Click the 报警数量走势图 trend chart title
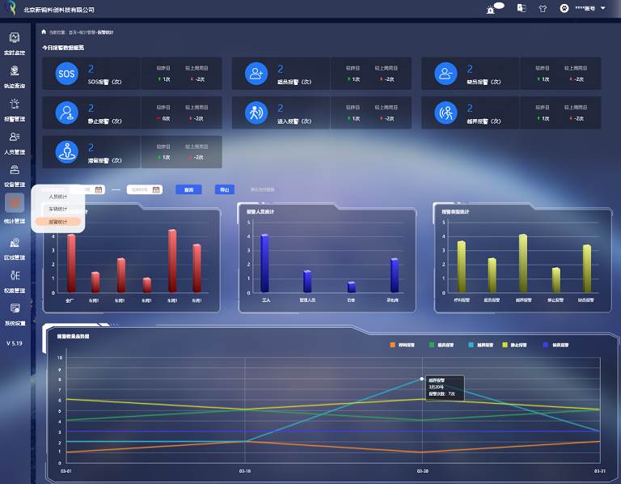The image size is (621, 484). point(74,336)
